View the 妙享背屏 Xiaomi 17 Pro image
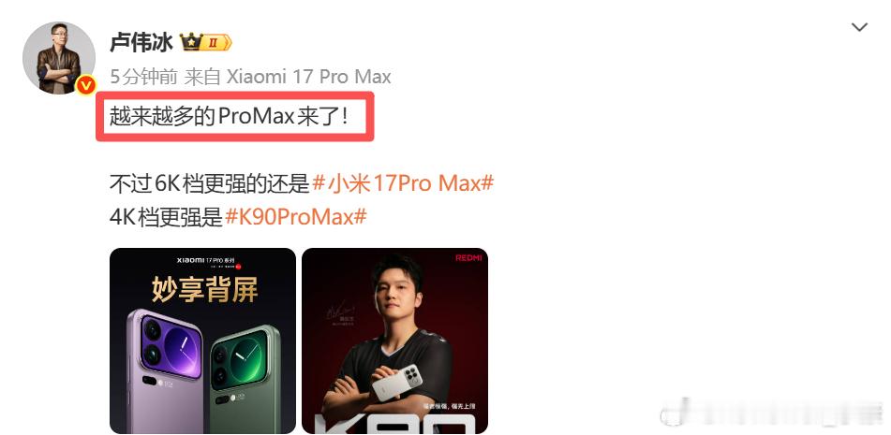Viewport: 891px width, 435px height. point(203,341)
